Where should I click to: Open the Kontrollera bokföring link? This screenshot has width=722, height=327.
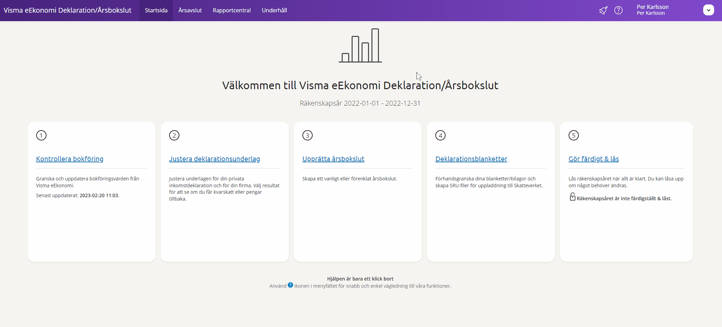[70, 159]
